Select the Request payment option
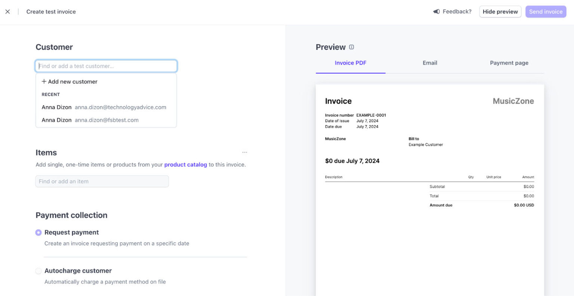 pyautogui.click(x=38, y=232)
